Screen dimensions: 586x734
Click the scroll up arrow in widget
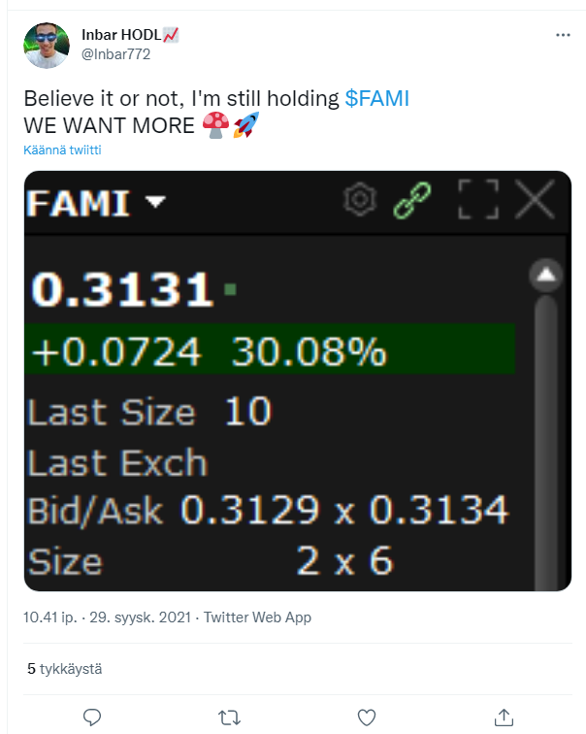click(x=546, y=277)
